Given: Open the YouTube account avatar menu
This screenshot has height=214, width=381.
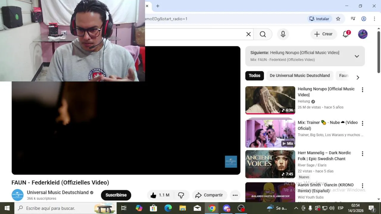Looking at the screenshot, I should (x=363, y=34).
